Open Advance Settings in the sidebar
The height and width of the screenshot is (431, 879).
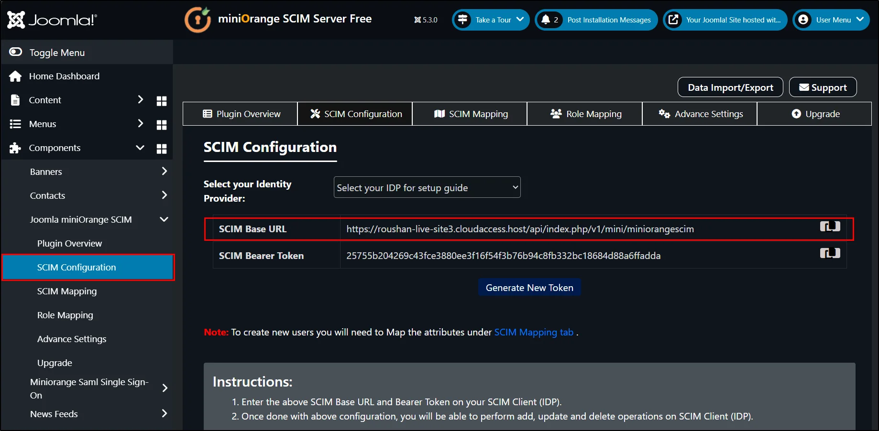72,339
